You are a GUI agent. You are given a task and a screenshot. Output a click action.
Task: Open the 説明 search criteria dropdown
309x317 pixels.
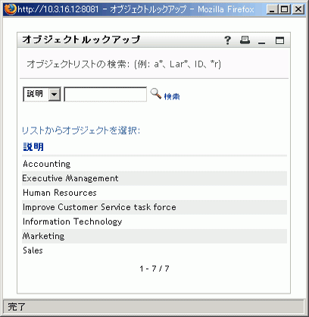[42, 94]
